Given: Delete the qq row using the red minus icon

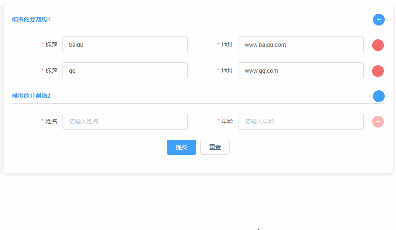Looking at the screenshot, I should coord(378,71).
